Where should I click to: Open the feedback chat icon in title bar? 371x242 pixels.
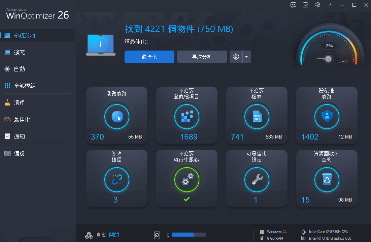click(x=294, y=5)
